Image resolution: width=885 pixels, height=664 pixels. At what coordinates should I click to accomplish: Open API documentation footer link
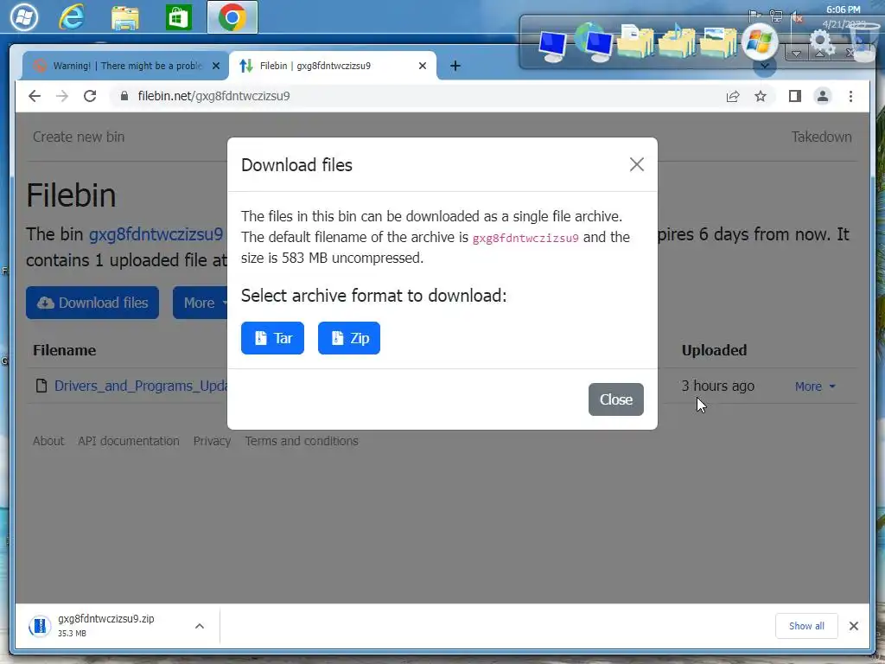click(x=129, y=441)
